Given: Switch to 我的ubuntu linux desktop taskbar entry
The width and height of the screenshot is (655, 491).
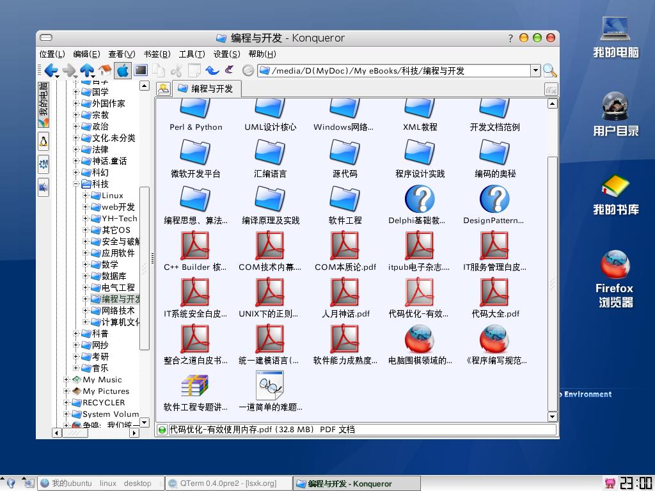Looking at the screenshot, I should [101, 483].
